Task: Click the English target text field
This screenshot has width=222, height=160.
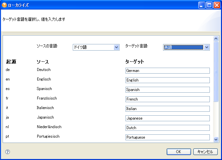Action: (x=167, y=80)
